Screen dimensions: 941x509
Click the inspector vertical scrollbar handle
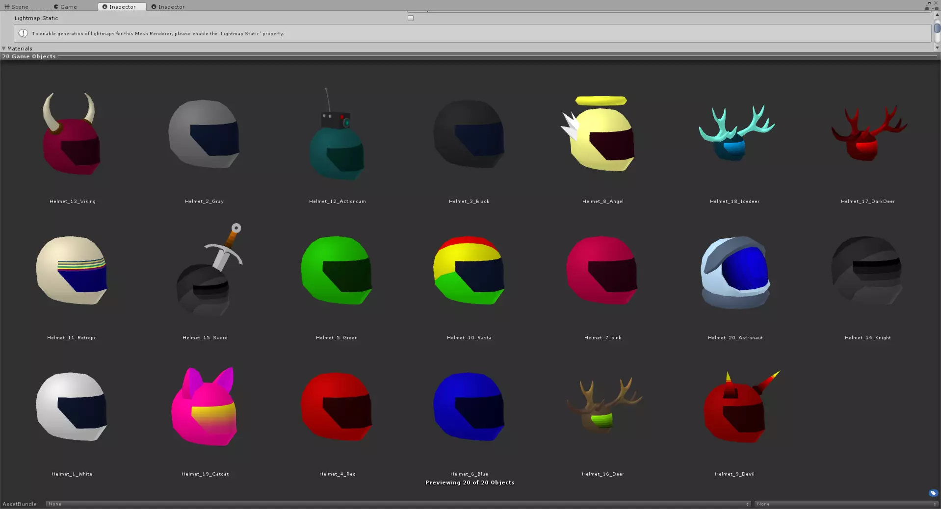[x=937, y=28]
